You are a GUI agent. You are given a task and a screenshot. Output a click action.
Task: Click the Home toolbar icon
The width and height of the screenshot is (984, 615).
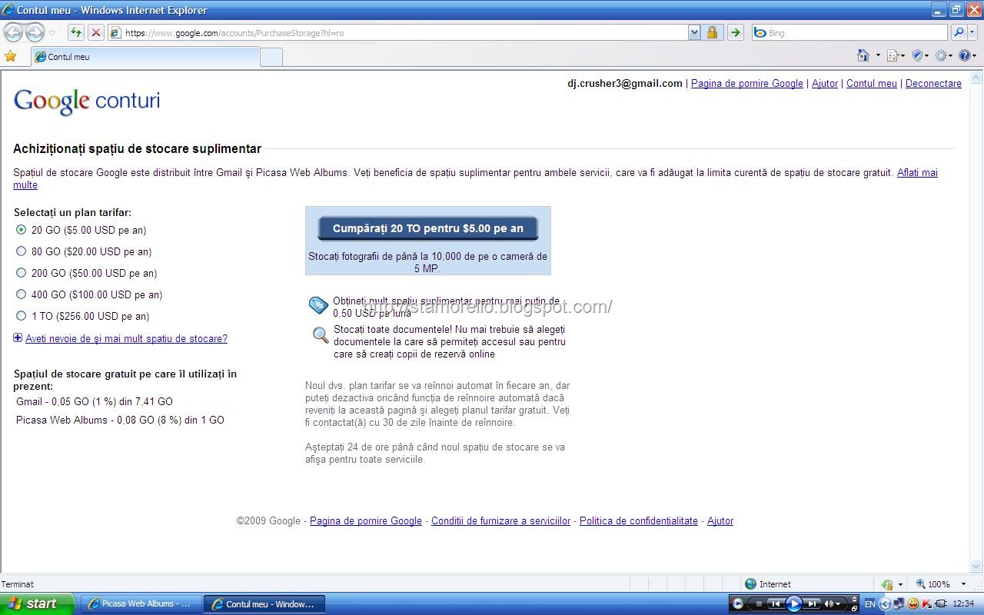(864, 55)
